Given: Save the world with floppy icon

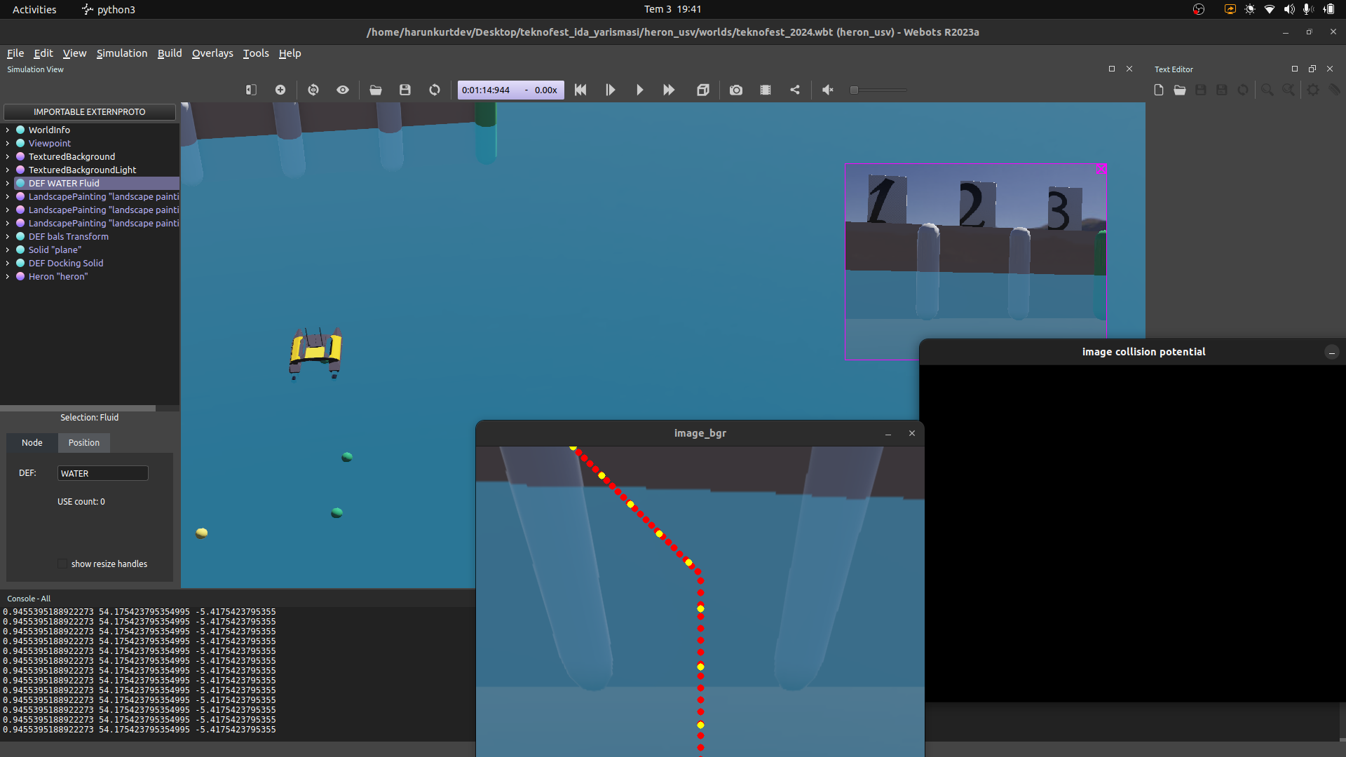Looking at the screenshot, I should click(x=405, y=90).
